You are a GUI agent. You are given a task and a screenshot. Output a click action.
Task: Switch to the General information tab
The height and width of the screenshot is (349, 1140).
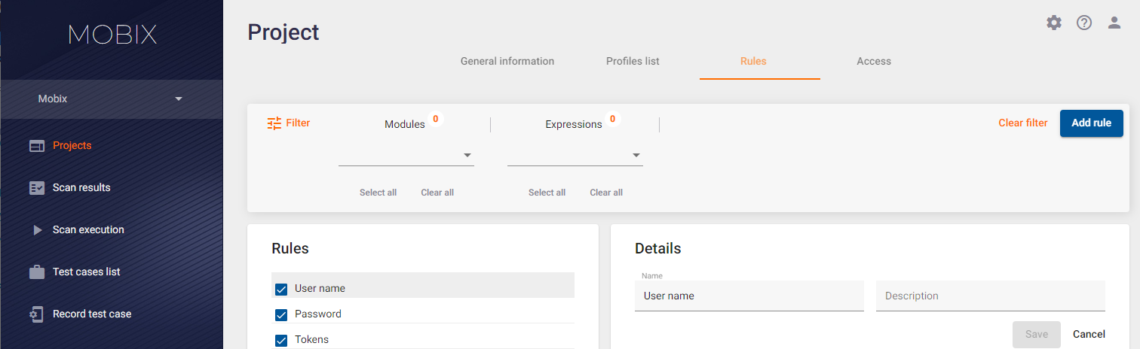[507, 62]
